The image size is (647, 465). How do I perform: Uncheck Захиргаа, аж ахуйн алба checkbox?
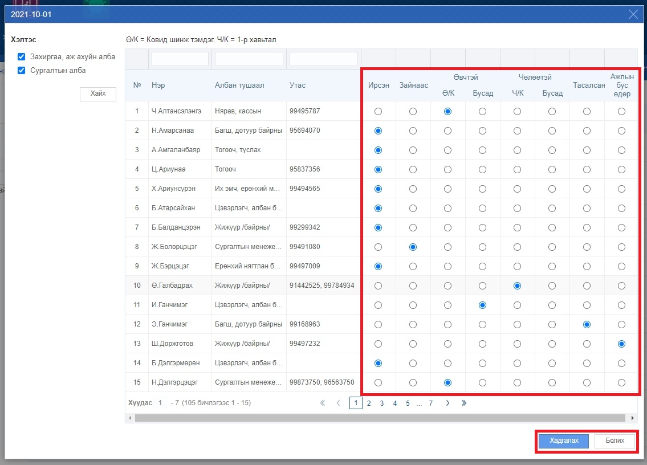click(x=22, y=56)
